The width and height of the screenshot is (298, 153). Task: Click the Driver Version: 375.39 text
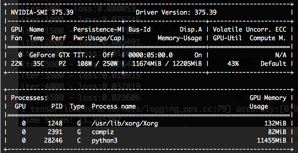tap(176, 12)
